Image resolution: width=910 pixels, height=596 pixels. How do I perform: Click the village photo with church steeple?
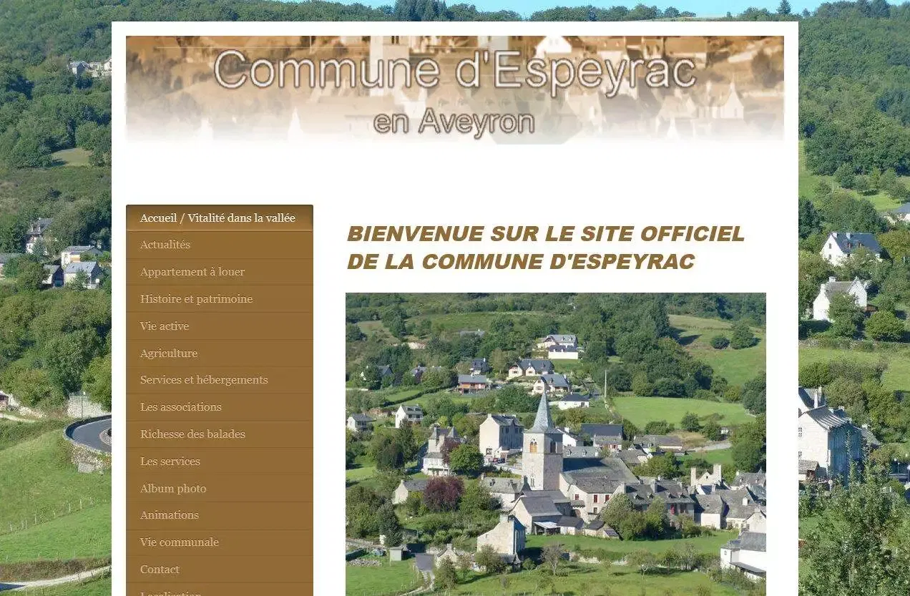(x=555, y=444)
